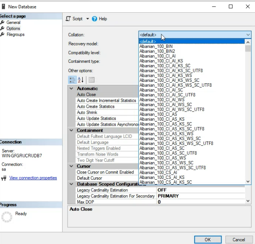Screen dimensions: 255x244
Task: Select the Auto Update Statistics row
Action: [x=107, y=118]
